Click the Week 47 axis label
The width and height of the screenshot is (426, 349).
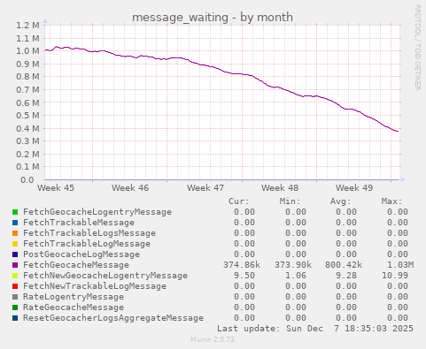pyautogui.click(x=205, y=188)
